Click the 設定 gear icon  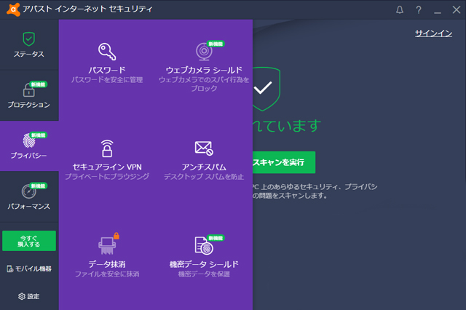[x=21, y=296]
